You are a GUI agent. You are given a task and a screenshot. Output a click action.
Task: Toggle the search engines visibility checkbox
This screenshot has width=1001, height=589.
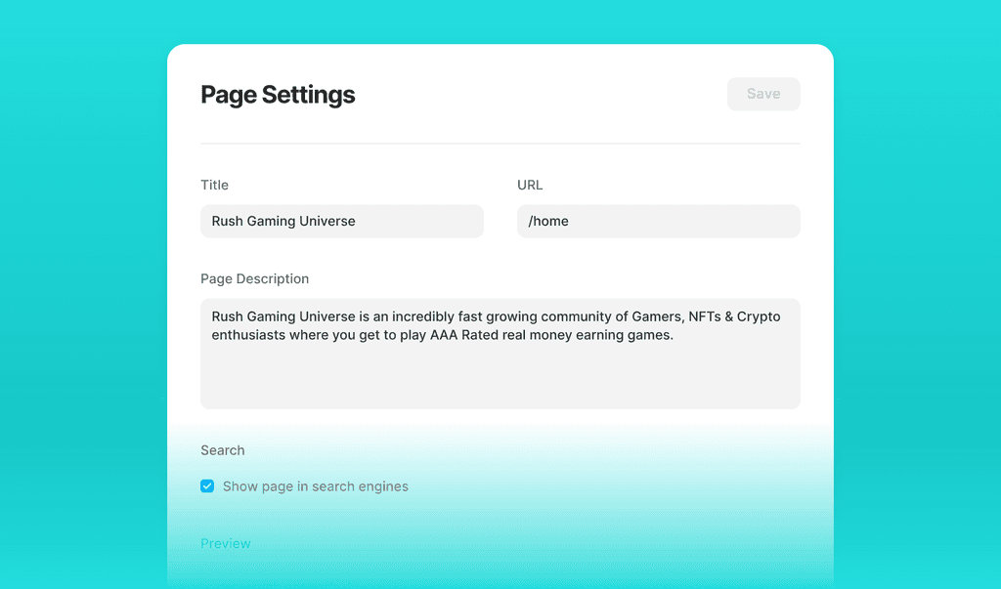pyautogui.click(x=207, y=486)
